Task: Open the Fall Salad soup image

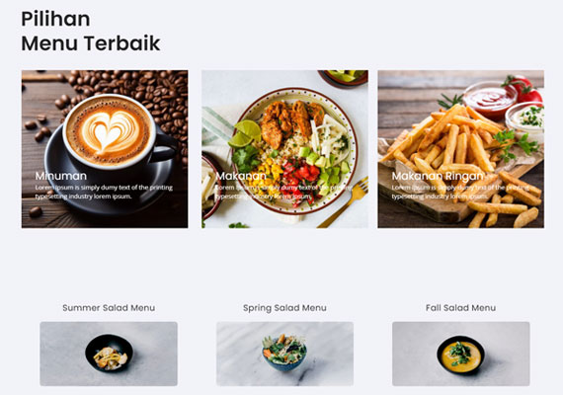Action: (461, 354)
